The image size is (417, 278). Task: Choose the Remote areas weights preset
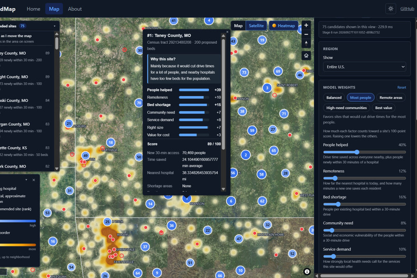point(391,98)
